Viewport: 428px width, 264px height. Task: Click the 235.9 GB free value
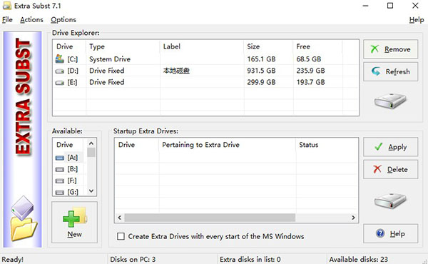pos(310,71)
